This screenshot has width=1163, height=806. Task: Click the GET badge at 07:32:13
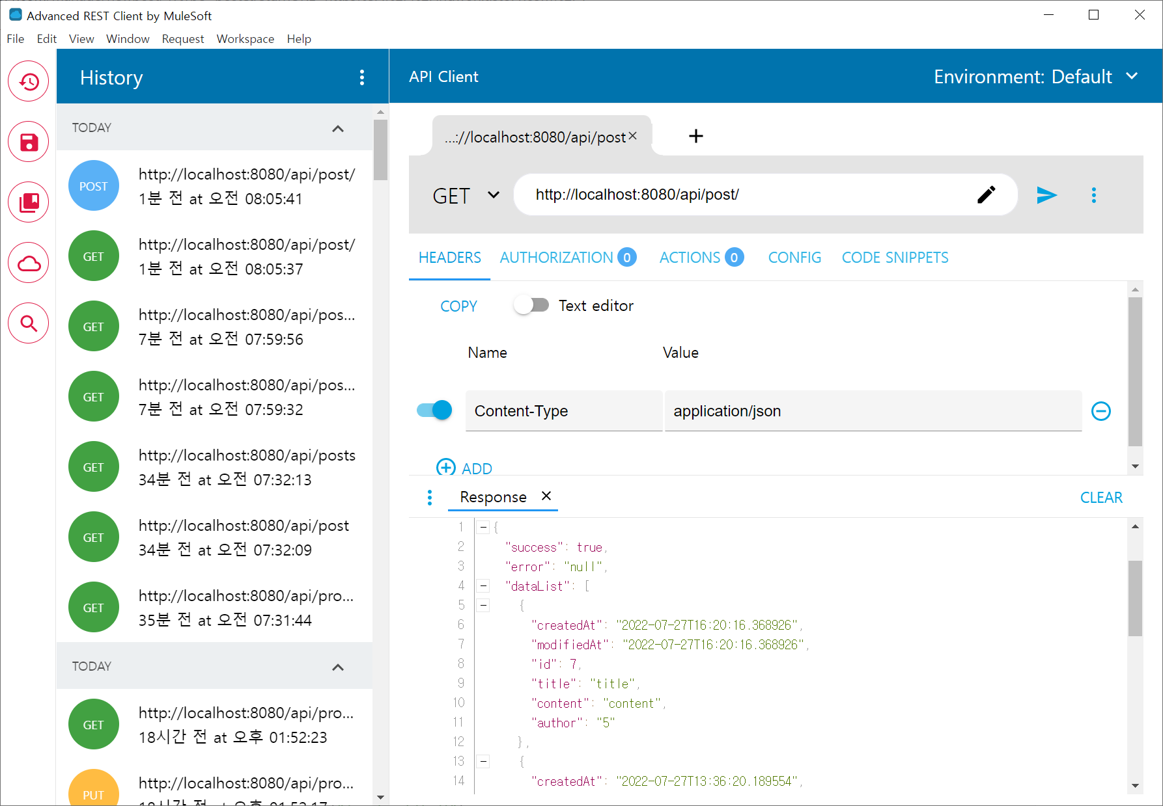click(x=94, y=467)
